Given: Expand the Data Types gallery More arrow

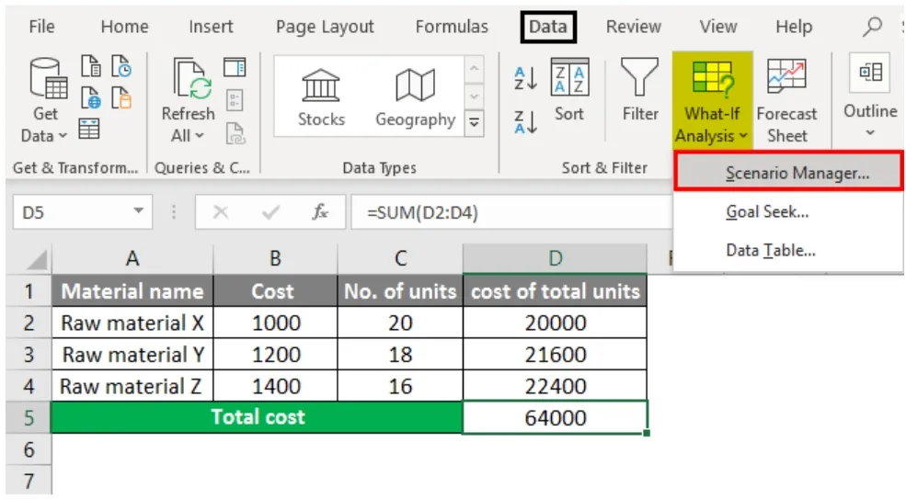Looking at the screenshot, I should [474, 122].
